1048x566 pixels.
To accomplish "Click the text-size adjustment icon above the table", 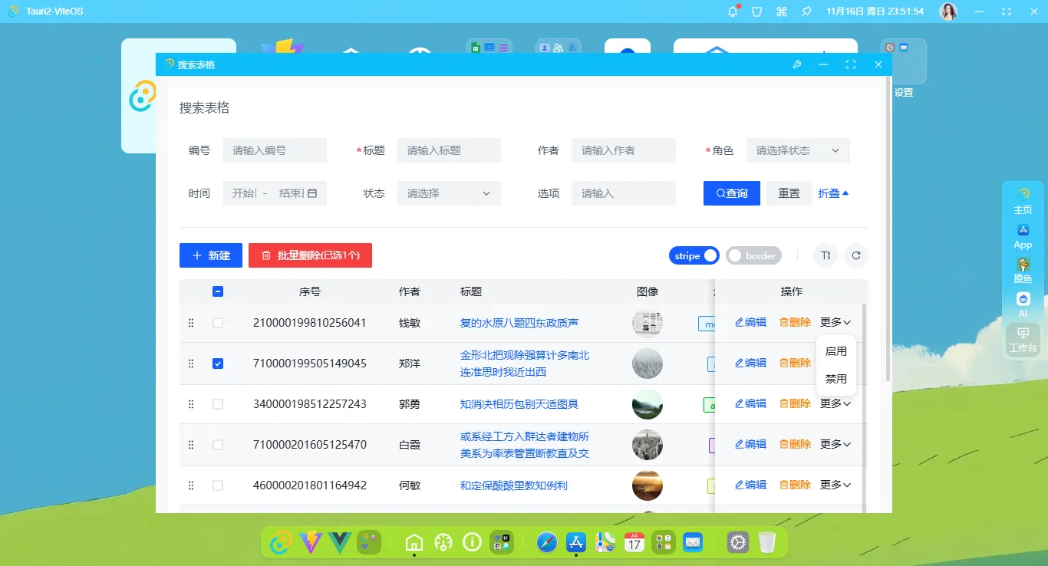I will click(x=825, y=255).
